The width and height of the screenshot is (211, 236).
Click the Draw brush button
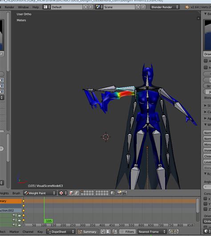[x=207, y=54]
